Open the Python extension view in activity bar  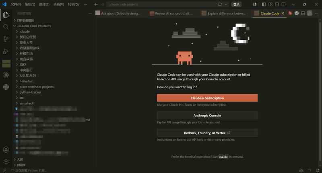click(6, 87)
